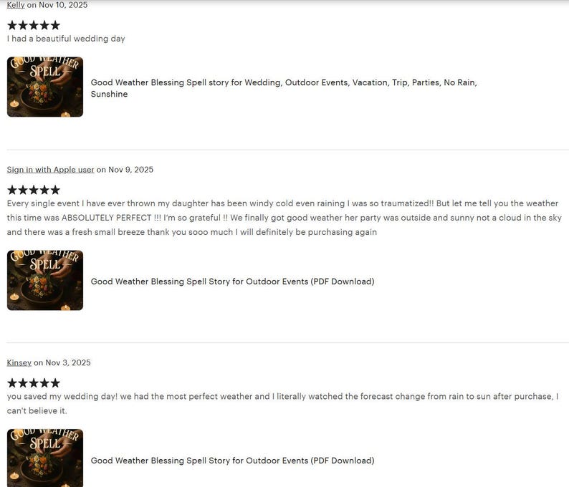Open the Sign in with Apple user profile
The height and width of the screenshot is (487, 569).
coord(50,170)
